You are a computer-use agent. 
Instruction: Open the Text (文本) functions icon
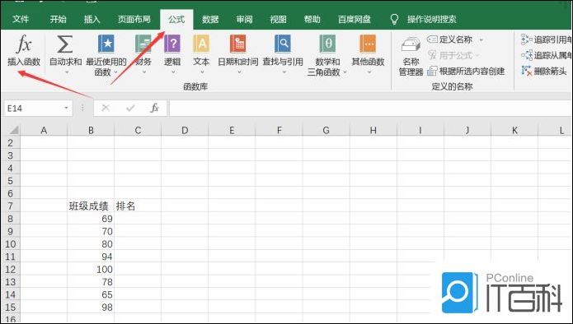point(201,44)
